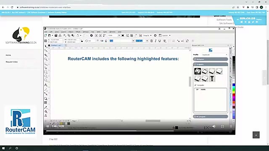
Task: Open the File menu in CorelDRAW
Action: tap(46, 32)
